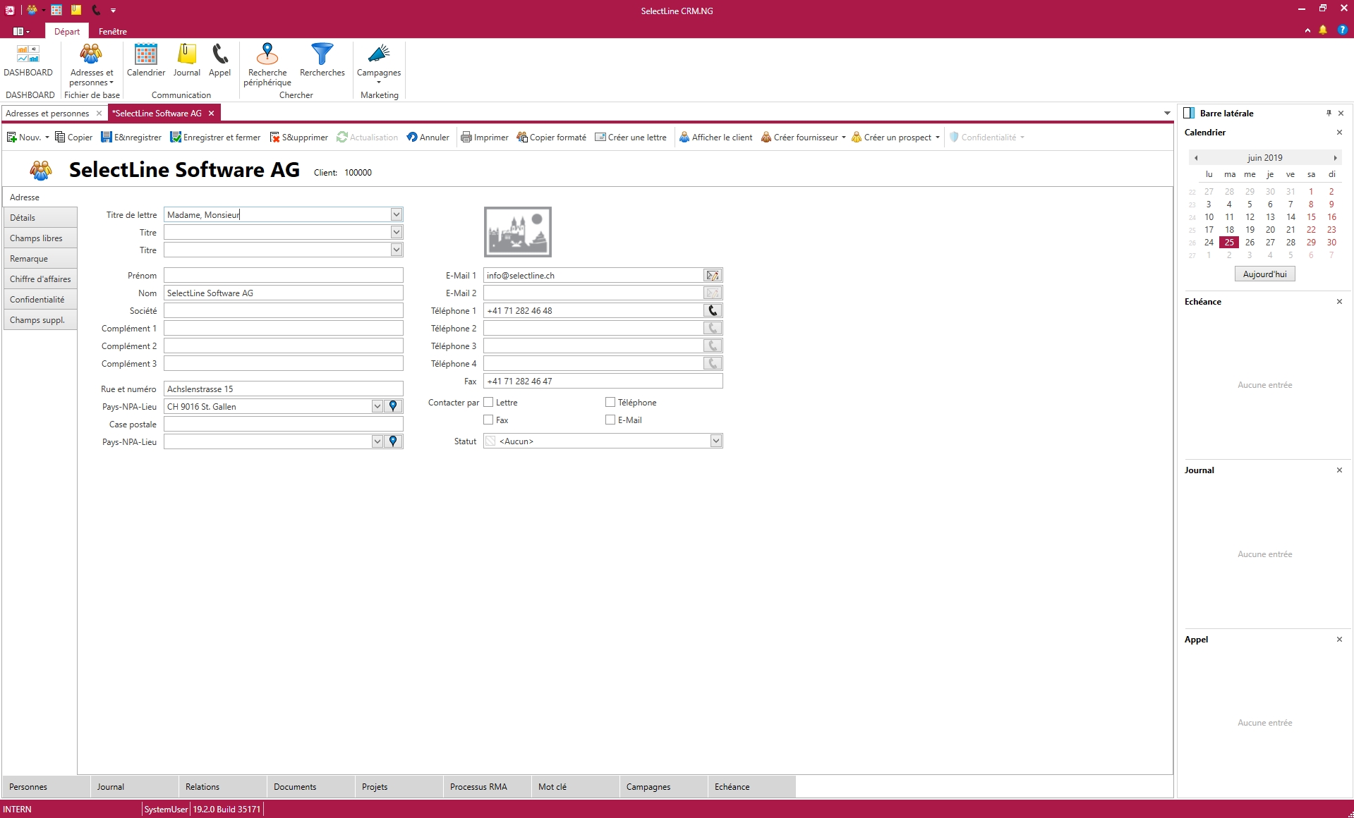
Task: Open the Chiffre d'affaires side tab
Action: 40,279
